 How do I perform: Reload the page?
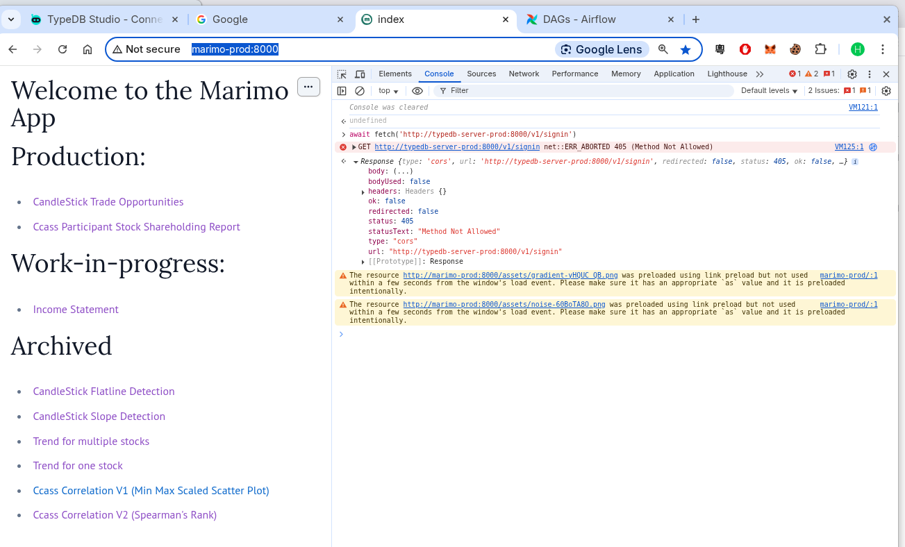tap(63, 49)
